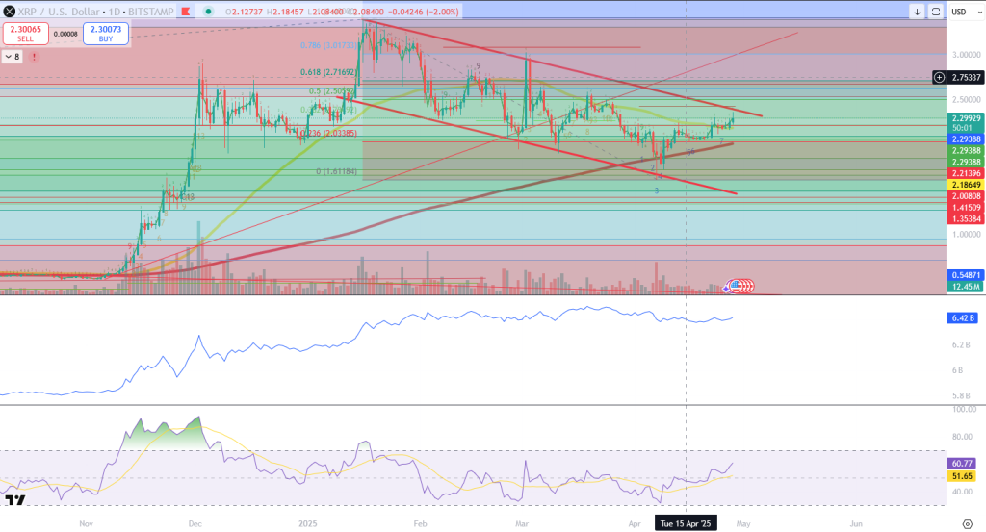This screenshot has height=532, width=986.
Task: Click the 12.45 M volume label
Action: coord(966,287)
